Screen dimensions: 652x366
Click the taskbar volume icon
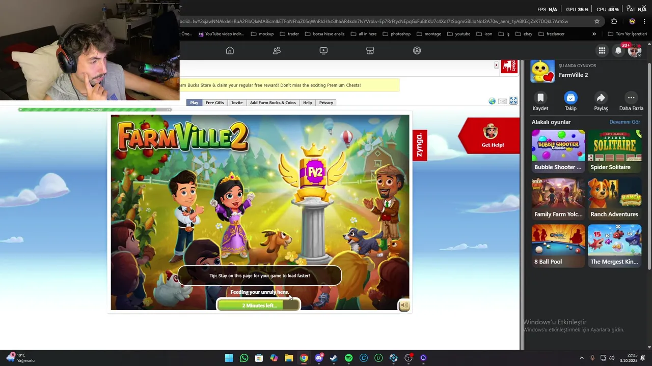pos(611,358)
